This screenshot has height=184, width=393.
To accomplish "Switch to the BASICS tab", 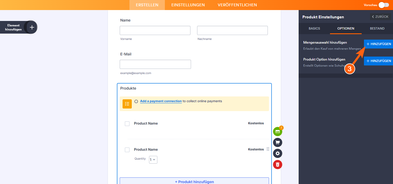I will coord(314,28).
